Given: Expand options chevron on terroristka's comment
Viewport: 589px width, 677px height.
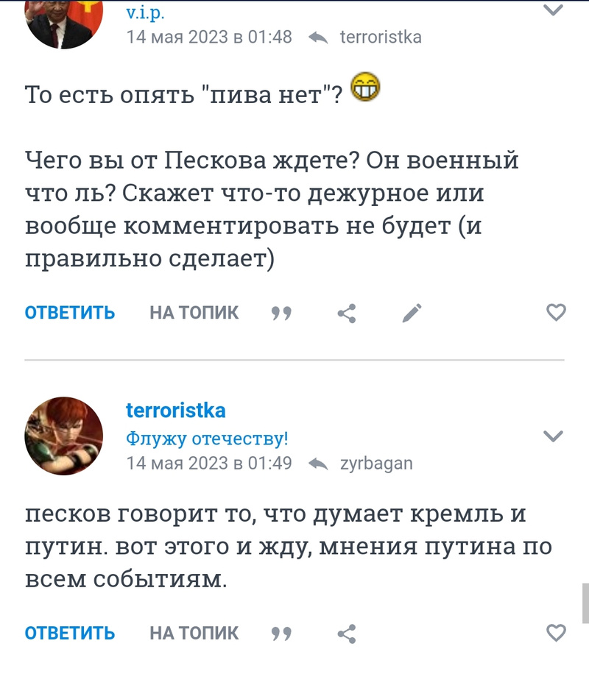Looking at the screenshot, I should point(553,436).
